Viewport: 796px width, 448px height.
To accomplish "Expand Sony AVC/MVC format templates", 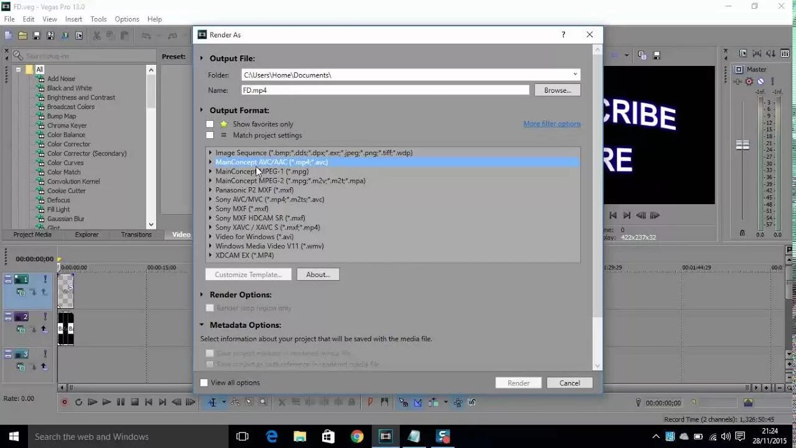I will point(210,200).
